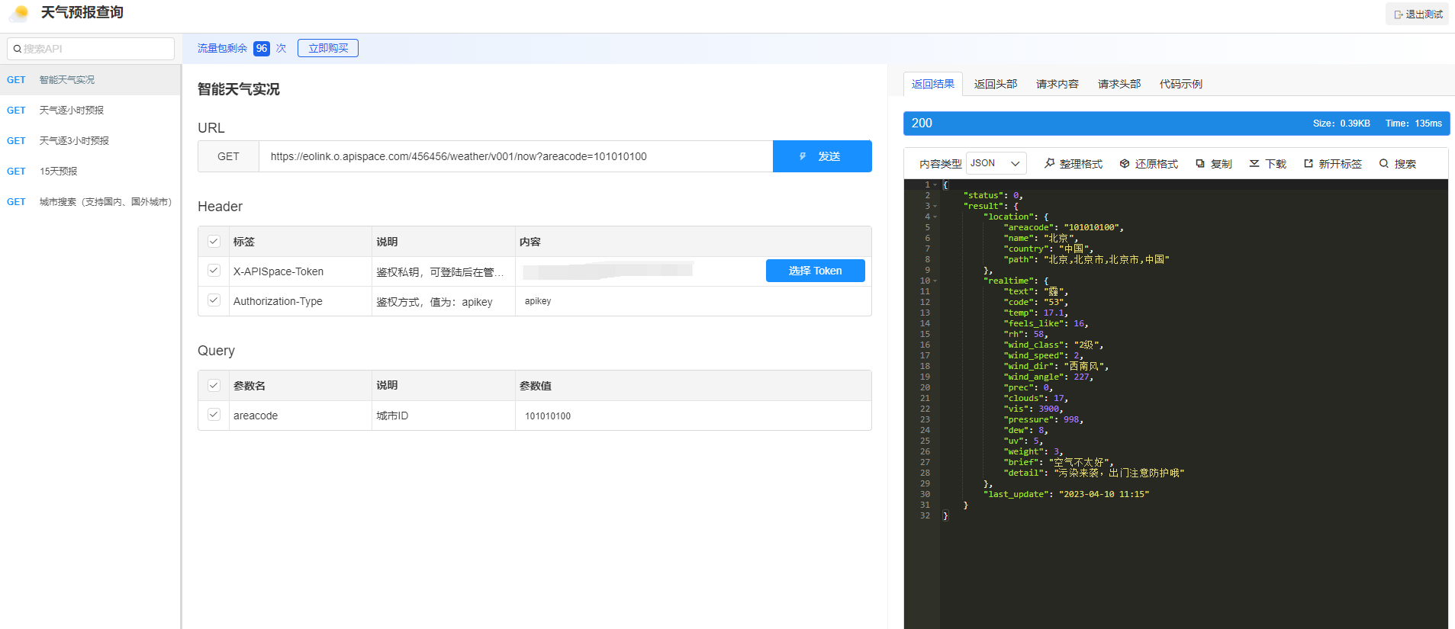Collapse the "result" fold arrow on line 3
Image resolution: width=1455 pixels, height=629 pixels.
[x=935, y=206]
